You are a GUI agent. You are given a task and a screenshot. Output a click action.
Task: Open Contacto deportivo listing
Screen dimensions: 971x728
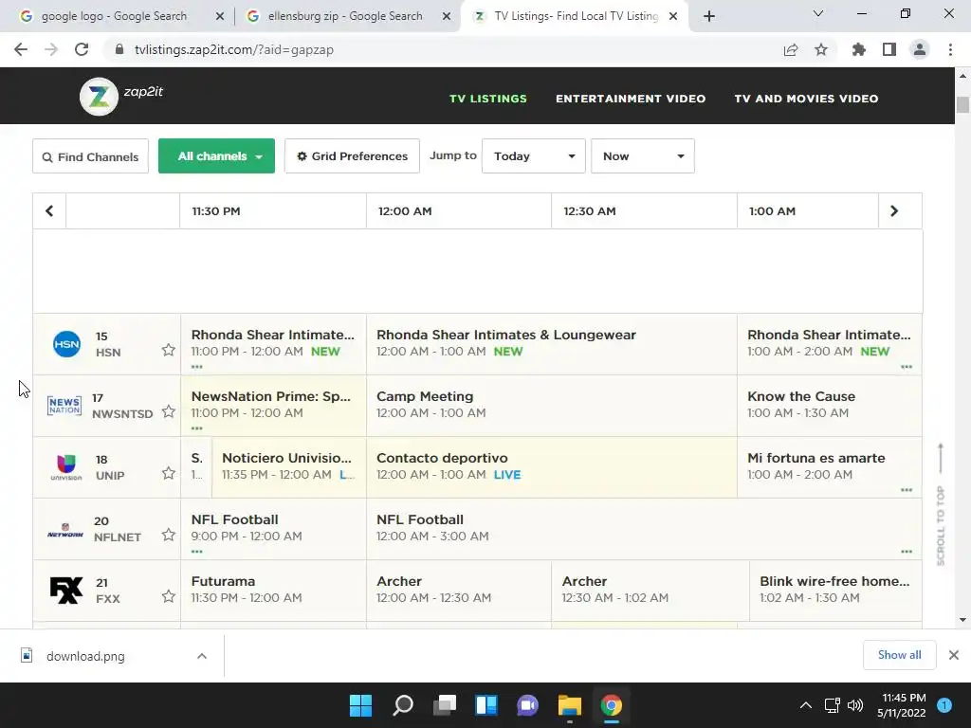[552, 467]
